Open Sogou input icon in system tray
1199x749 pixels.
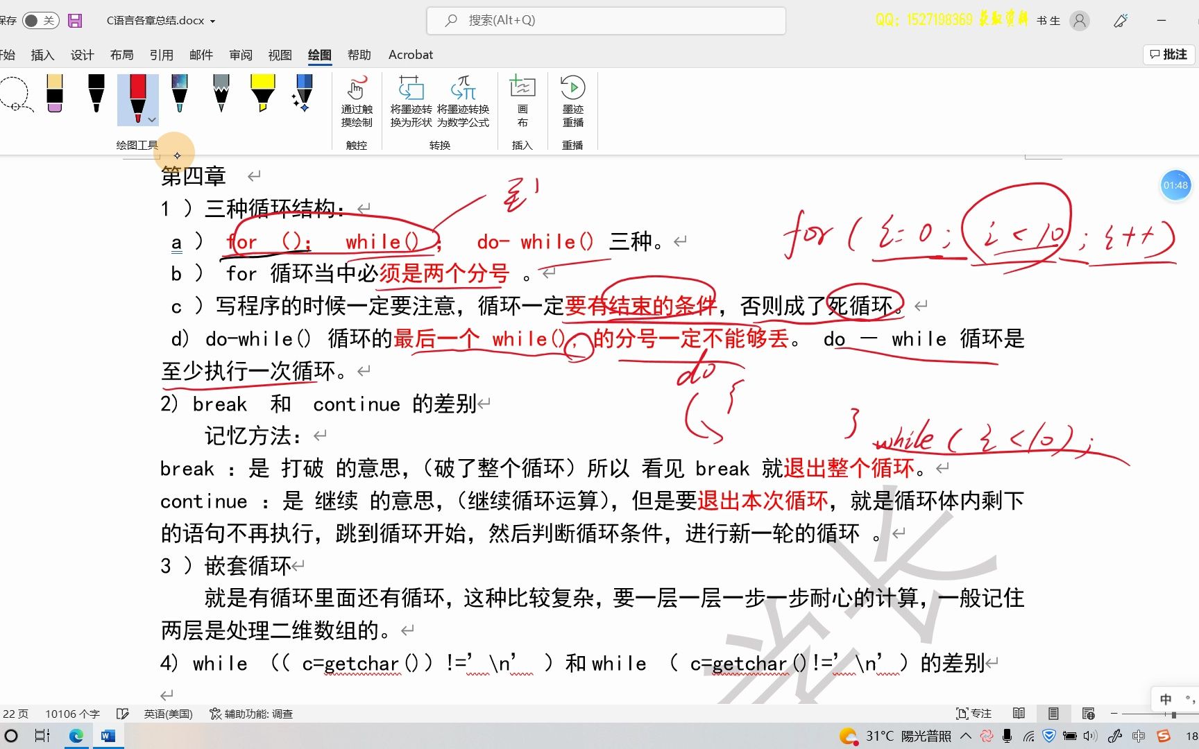(x=1162, y=735)
